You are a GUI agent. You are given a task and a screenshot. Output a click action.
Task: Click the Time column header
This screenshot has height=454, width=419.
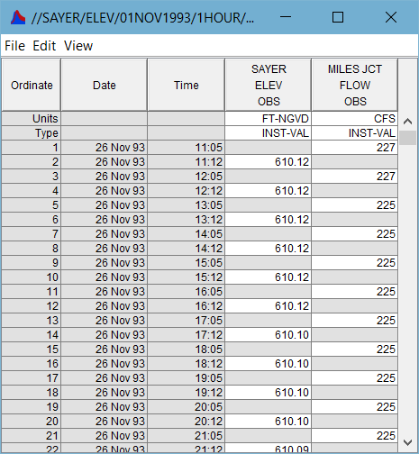pos(187,85)
